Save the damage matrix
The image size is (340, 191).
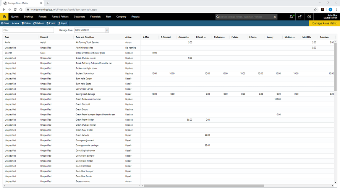5,23
